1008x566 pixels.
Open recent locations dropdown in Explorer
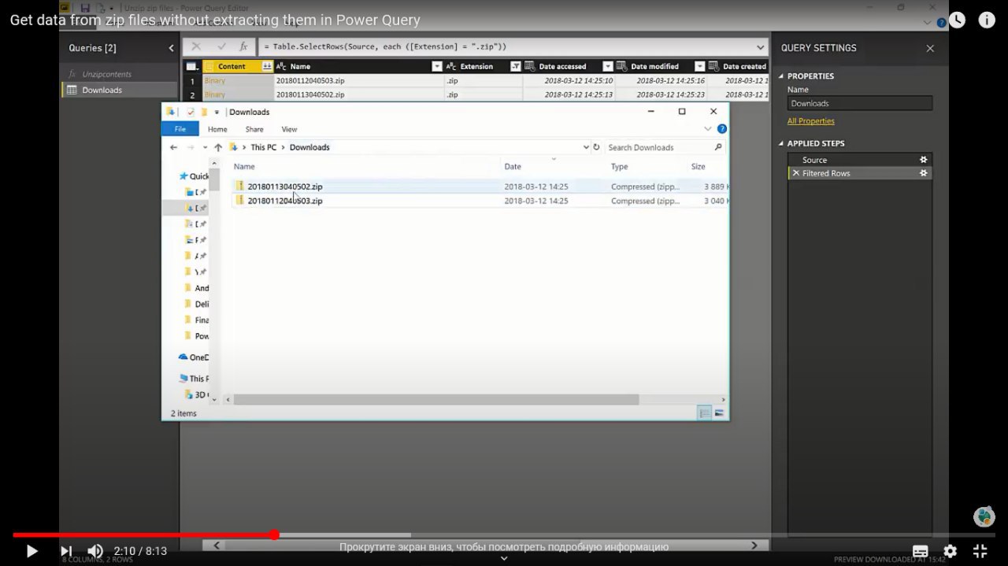click(205, 147)
